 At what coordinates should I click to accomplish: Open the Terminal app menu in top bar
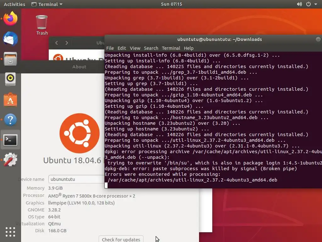47,4
